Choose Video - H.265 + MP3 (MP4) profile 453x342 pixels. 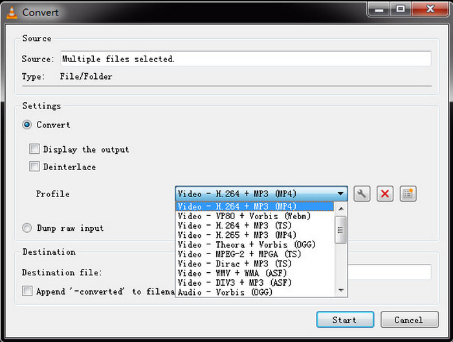point(254,235)
